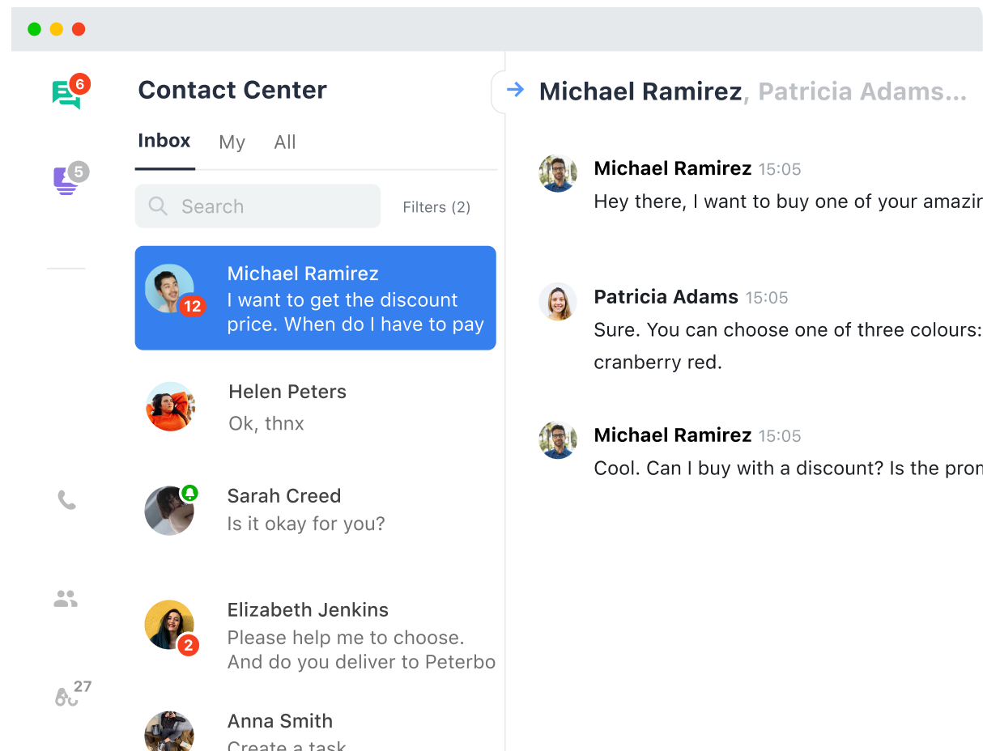Switch to the Inbox tab
The width and height of the screenshot is (983, 751).
click(164, 141)
